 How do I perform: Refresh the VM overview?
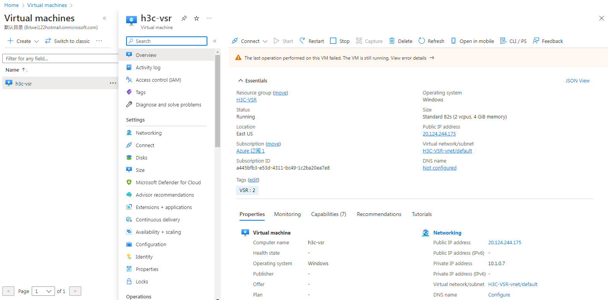[x=431, y=41]
